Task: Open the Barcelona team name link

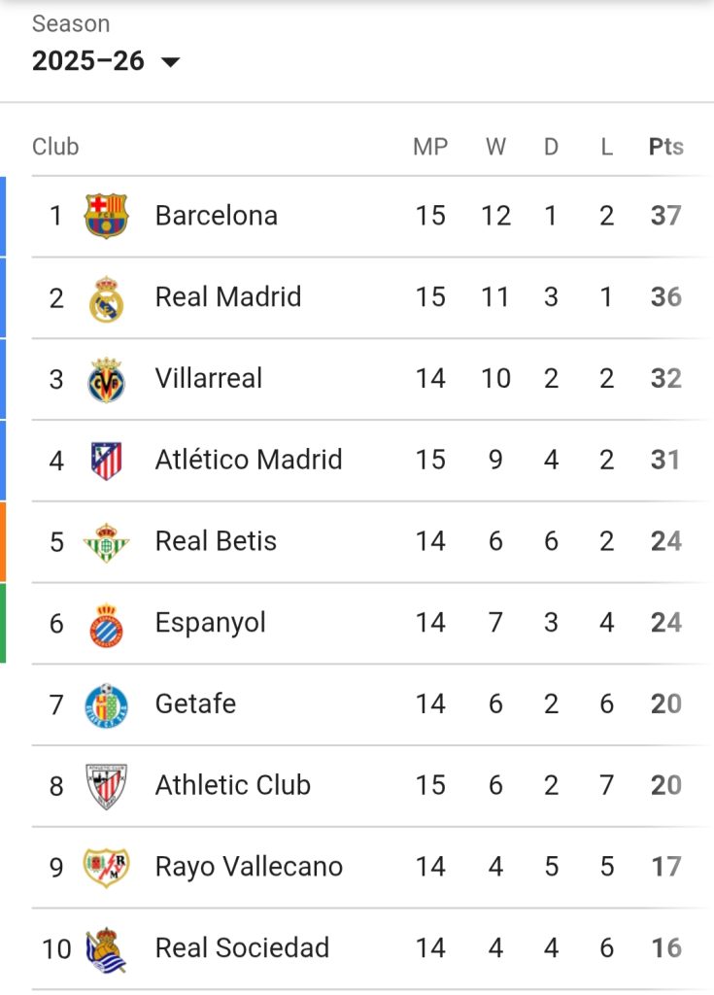Action: (216, 216)
